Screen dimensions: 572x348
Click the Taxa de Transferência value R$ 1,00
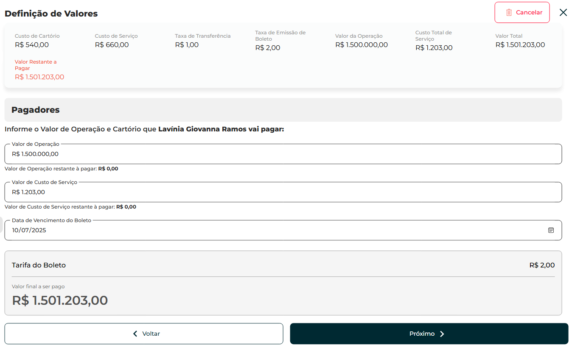tap(187, 45)
